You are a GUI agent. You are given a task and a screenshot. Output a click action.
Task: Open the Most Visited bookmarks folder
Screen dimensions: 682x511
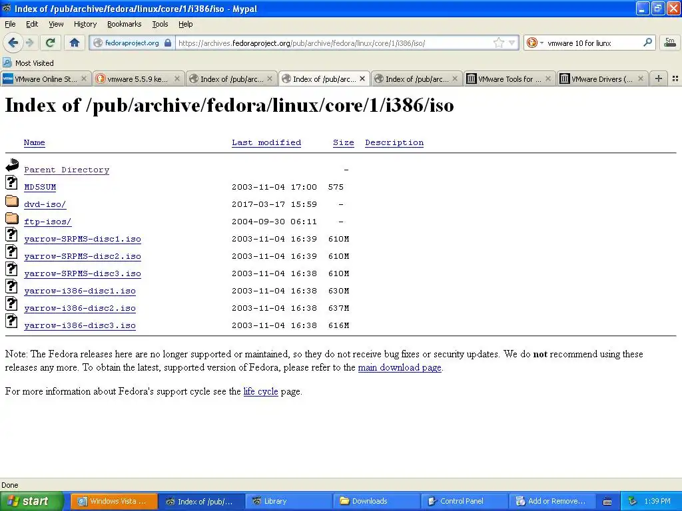(28, 63)
